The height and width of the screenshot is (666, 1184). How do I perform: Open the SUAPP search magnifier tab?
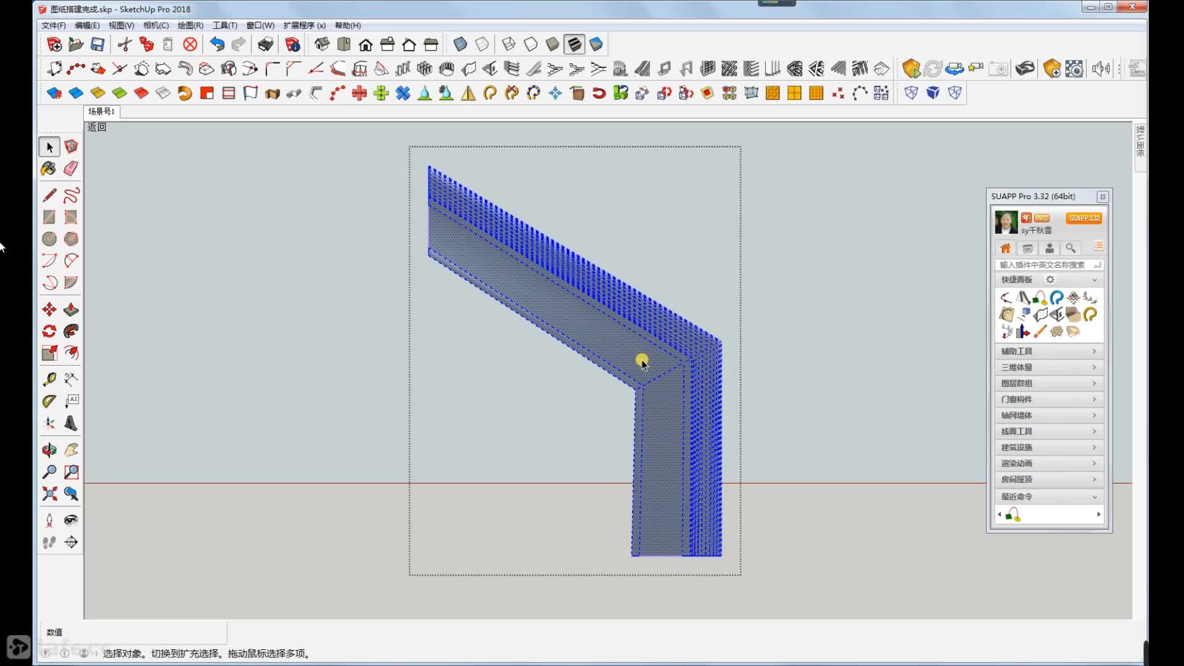[x=1071, y=249]
